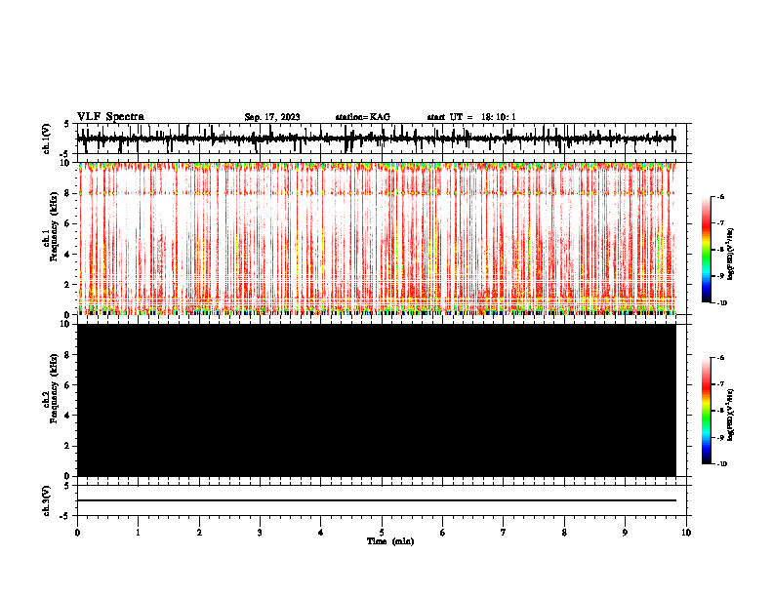Click the ch.2 spectrogram color scale bar
Screen dimensions: 773x597
click(707, 411)
